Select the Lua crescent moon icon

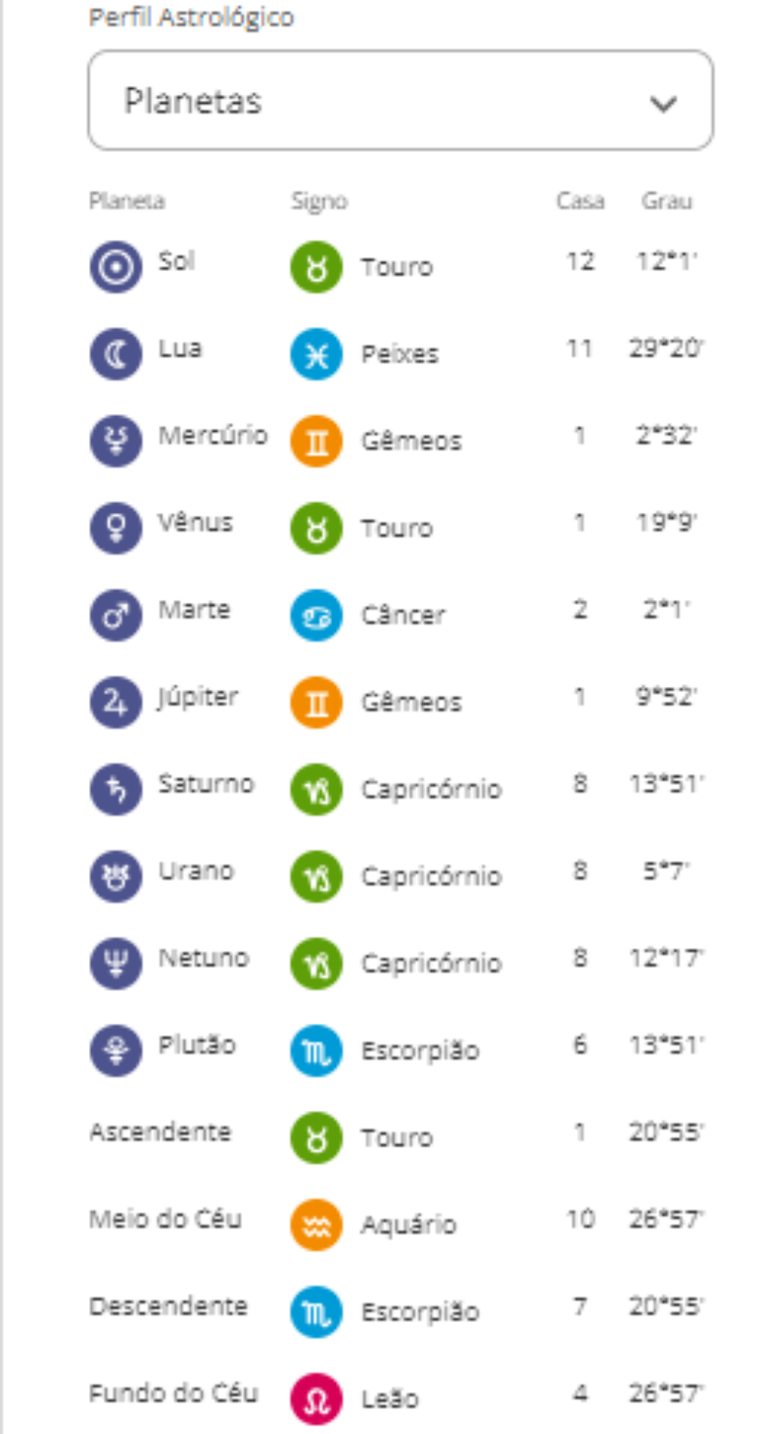click(x=117, y=353)
